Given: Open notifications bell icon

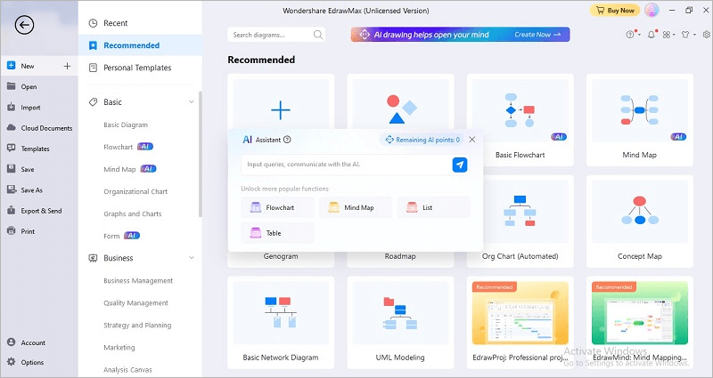Looking at the screenshot, I should [x=652, y=35].
